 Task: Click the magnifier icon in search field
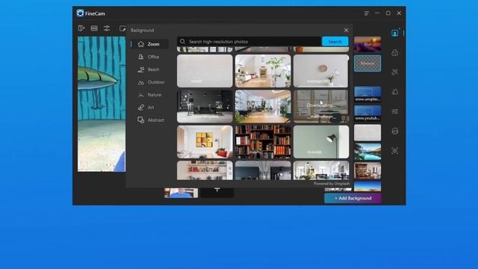(x=182, y=42)
